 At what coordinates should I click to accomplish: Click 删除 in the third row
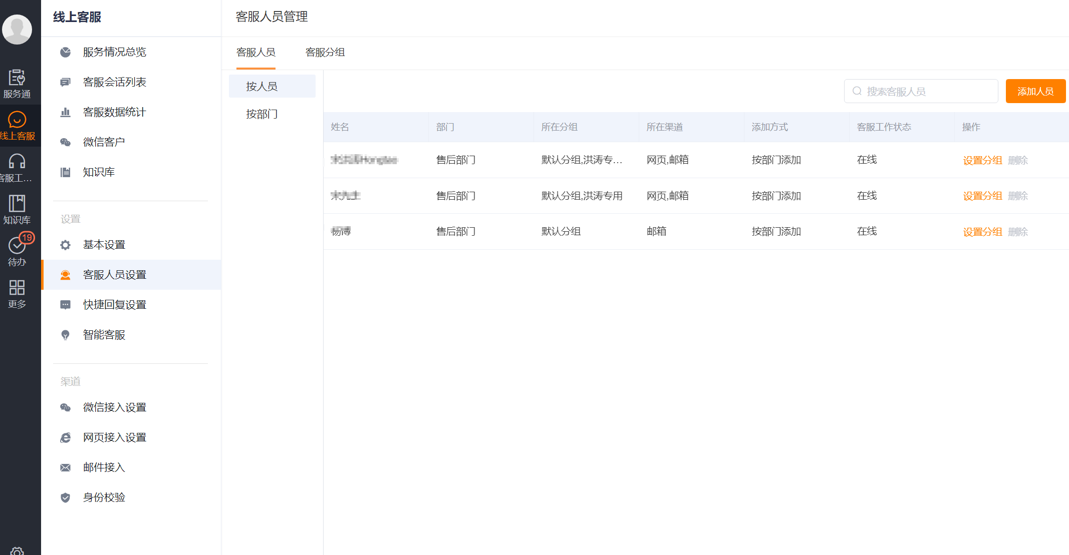pyautogui.click(x=1018, y=232)
